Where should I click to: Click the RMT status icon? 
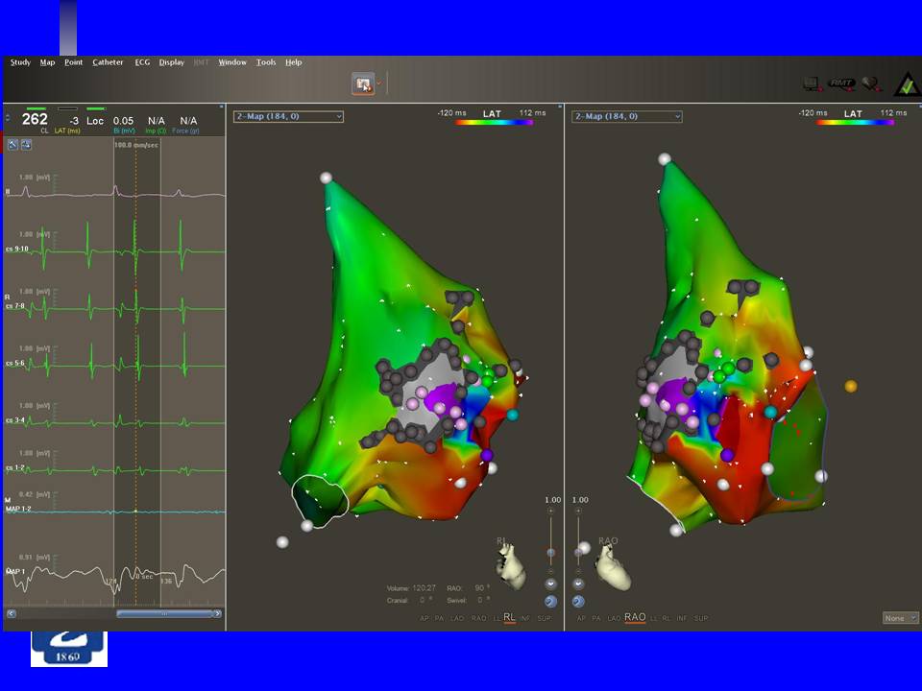click(842, 84)
